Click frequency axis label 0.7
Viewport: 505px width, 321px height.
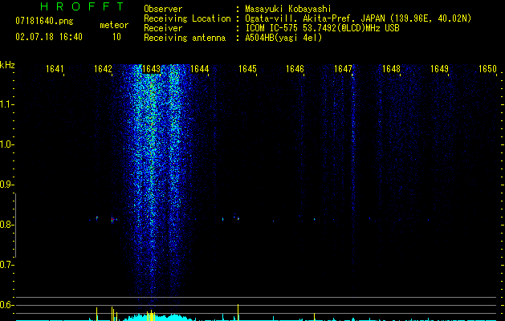click(x=6, y=265)
